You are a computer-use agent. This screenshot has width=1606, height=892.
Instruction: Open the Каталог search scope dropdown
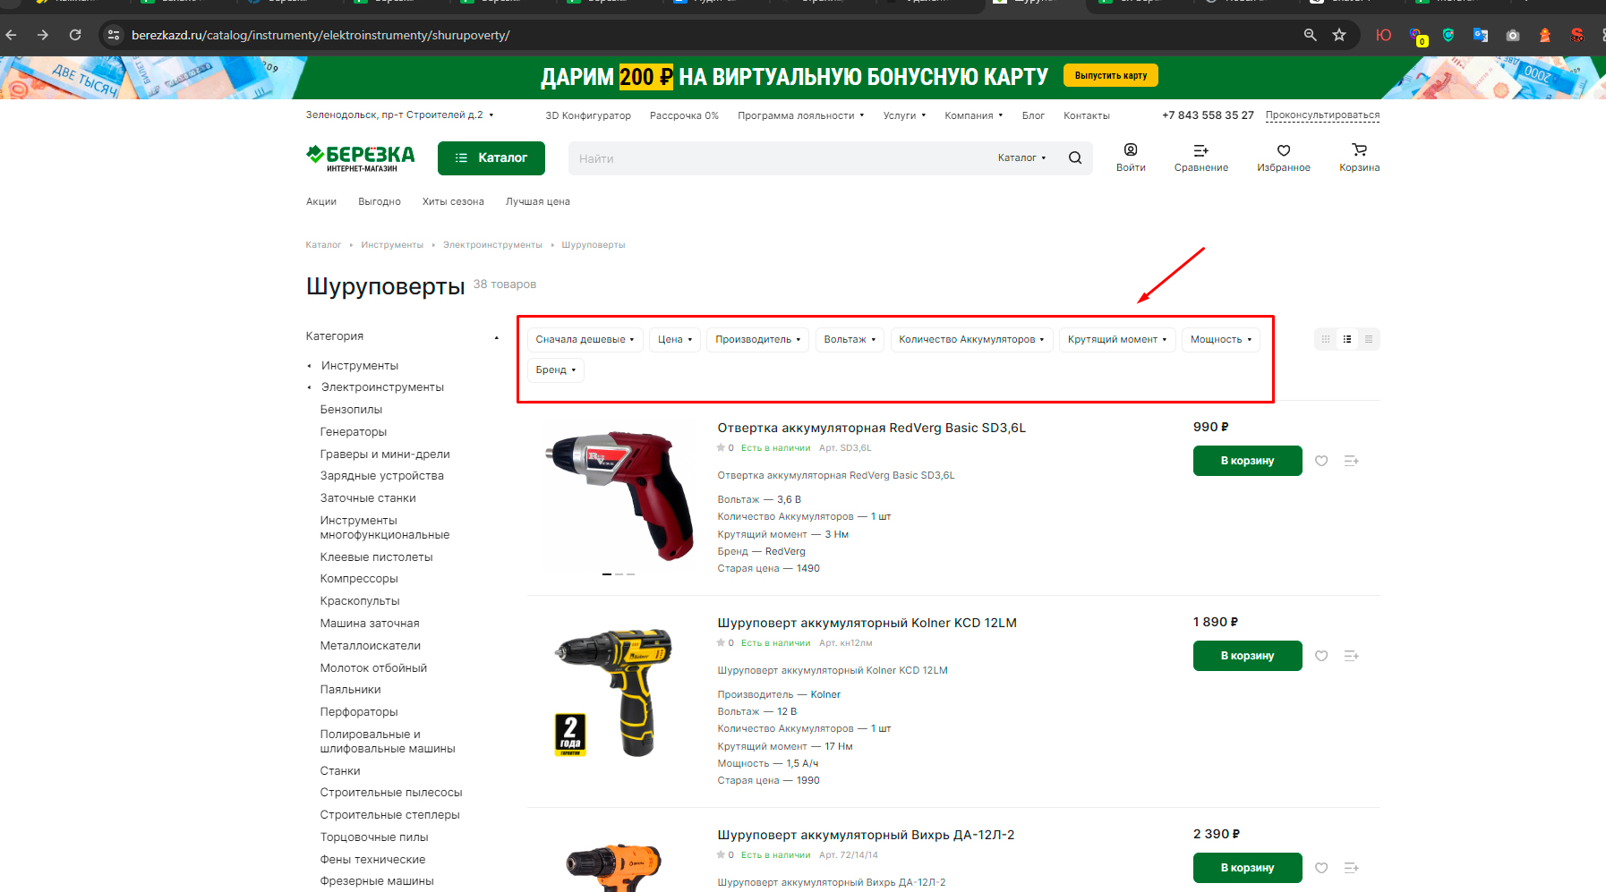1021,158
